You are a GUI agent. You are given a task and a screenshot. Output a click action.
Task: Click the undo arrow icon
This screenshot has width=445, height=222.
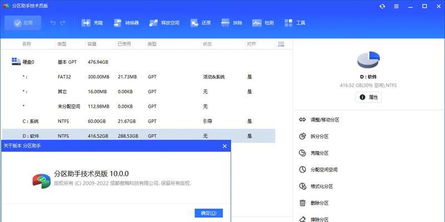(53, 23)
